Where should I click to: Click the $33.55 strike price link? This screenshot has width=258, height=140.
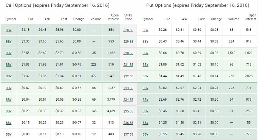tap(128, 88)
